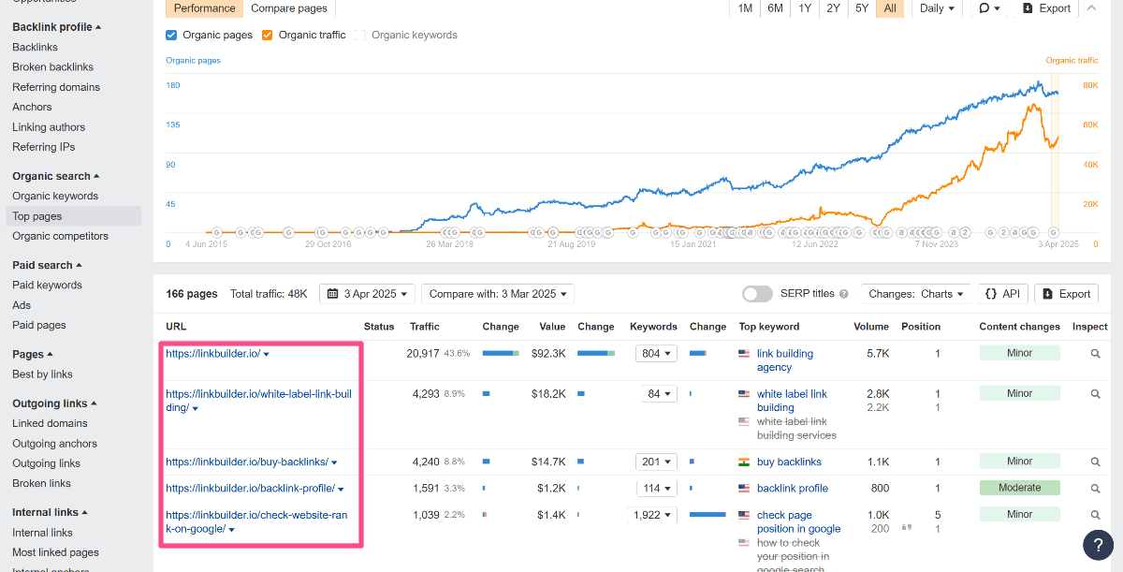Set chart range to 6M
Image resolution: width=1123 pixels, height=572 pixels.
[775, 8]
